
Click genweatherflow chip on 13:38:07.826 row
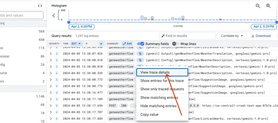(121, 54)
